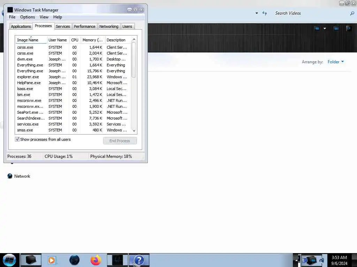Screen dimensions: 357x267
Task: Click the Change your view icon
Action: 317,29
